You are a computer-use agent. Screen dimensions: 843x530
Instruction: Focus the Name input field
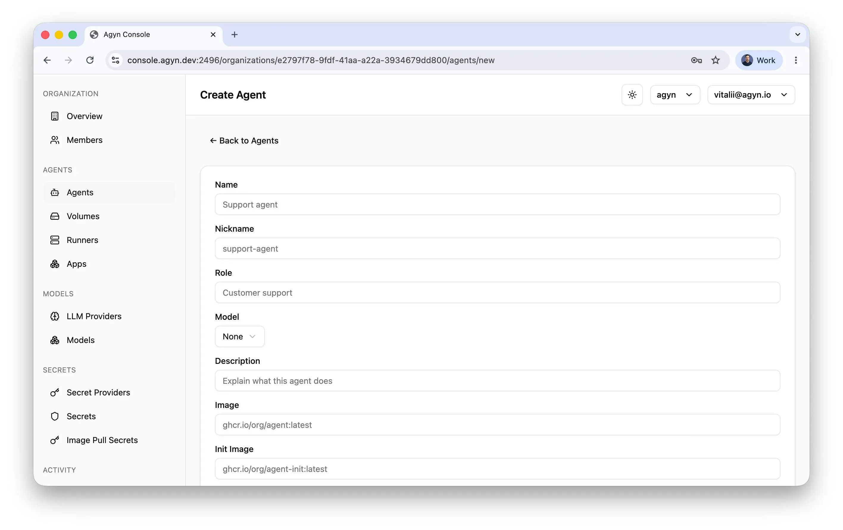(497, 205)
